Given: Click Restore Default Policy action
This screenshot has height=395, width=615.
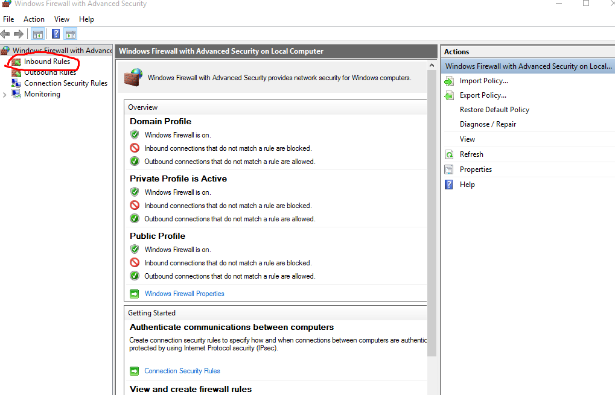Looking at the screenshot, I should (494, 110).
